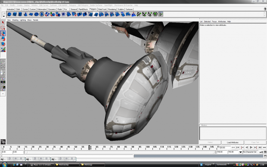Activate the Rotate tool
The height and width of the screenshot is (167, 267).
[3, 39]
